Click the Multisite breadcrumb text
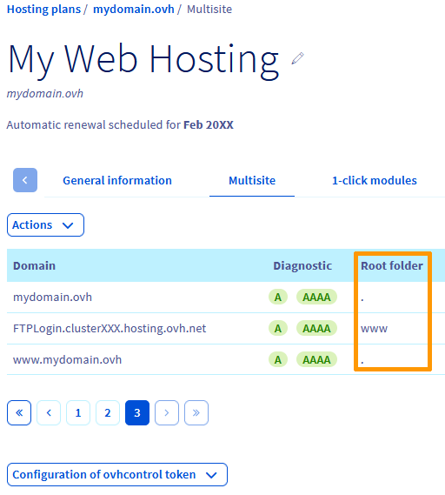 coord(209,10)
